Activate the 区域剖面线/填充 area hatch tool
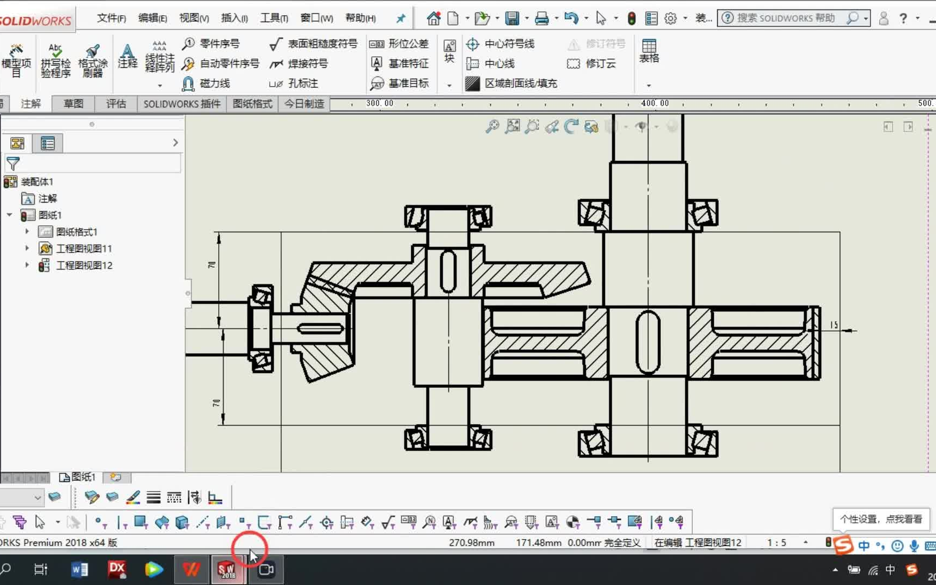Screen dimensions: 936x585 coord(511,83)
